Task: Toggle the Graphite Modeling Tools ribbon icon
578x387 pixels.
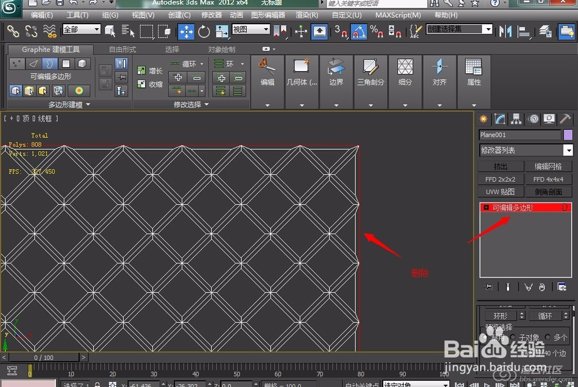Action: pos(566,31)
